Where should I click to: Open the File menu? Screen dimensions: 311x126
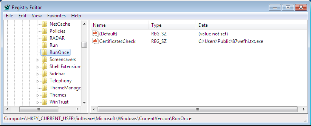pos(9,16)
